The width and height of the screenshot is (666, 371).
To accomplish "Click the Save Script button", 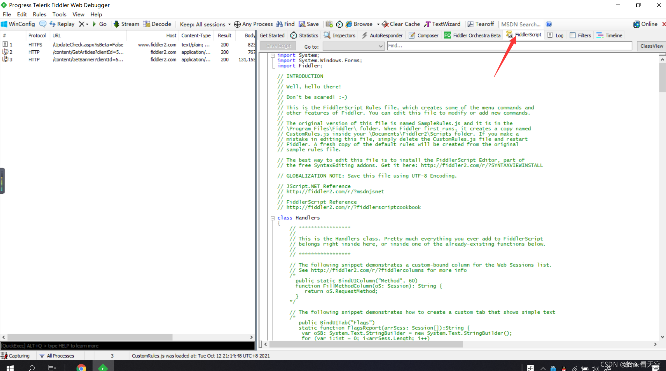I will tap(278, 46).
